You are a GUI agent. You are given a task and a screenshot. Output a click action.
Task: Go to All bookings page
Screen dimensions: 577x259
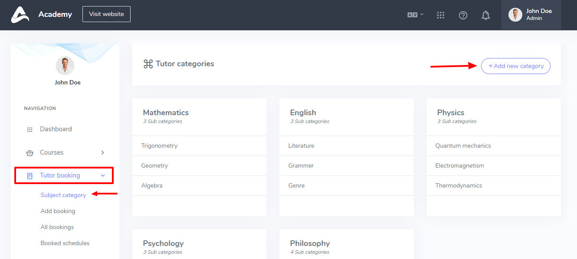57,227
